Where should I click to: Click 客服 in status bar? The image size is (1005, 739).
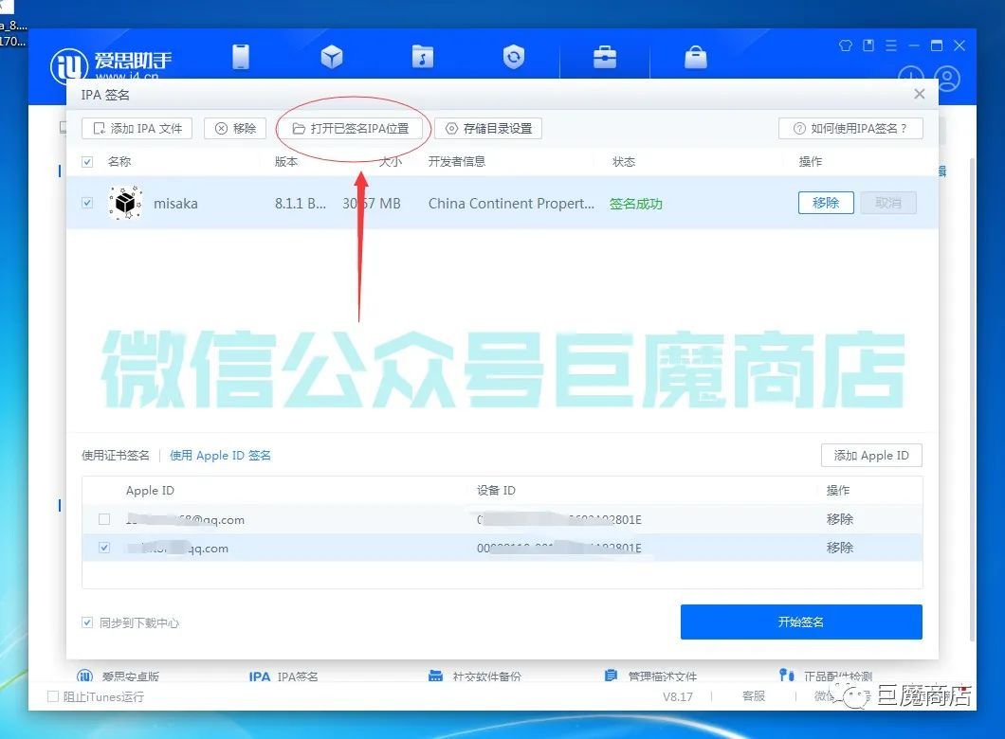[754, 696]
